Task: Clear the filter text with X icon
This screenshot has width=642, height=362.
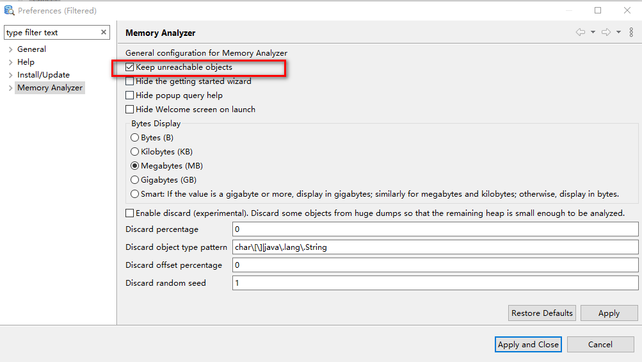Action: pos(104,32)
